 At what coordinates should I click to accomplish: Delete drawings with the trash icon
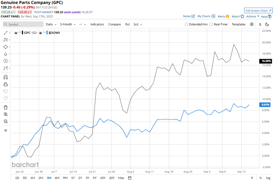point(6,107)
